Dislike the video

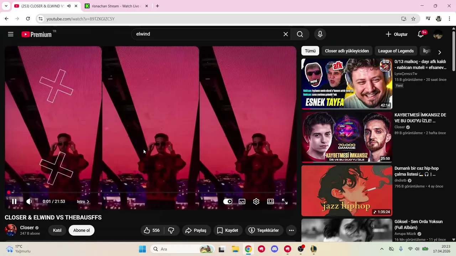click(x=171, y=230)
